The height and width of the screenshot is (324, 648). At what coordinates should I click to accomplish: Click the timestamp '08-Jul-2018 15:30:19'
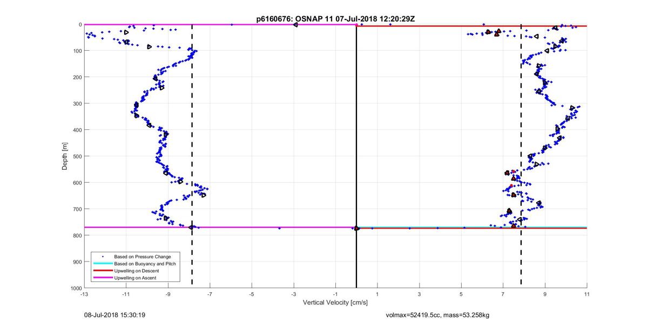114,314
